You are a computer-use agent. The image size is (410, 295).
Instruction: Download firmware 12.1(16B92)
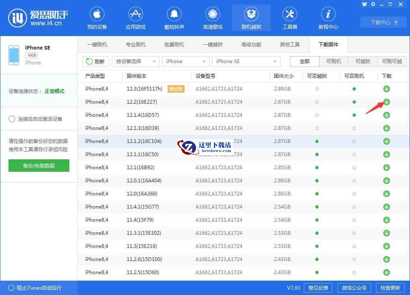coord(387,168)
